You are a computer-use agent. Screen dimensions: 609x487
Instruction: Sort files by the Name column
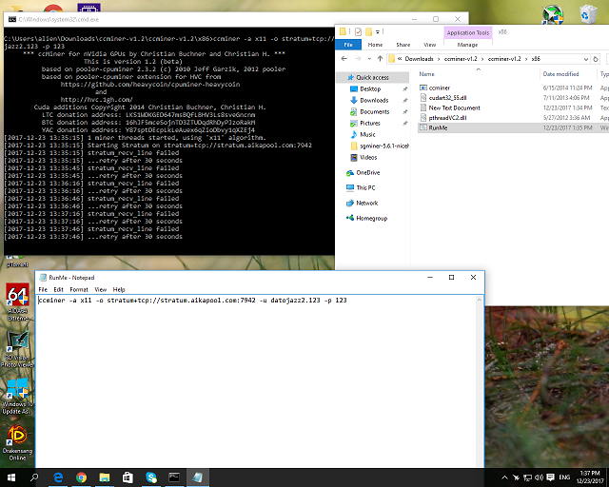pyautogui.click(x=426, y=74)
